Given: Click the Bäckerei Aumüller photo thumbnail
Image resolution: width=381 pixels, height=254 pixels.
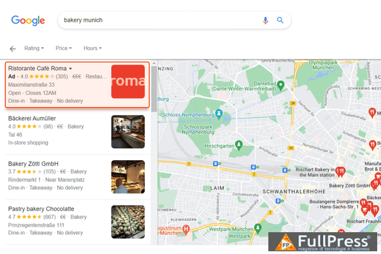Looking at the screenshot, I should (128, 131).
